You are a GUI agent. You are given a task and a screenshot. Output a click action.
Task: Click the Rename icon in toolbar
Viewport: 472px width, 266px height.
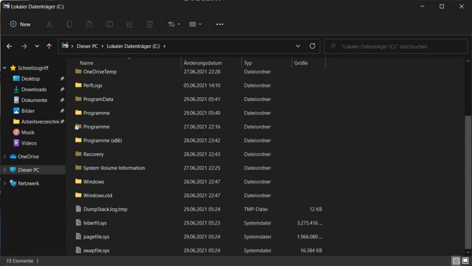(x=110, y=24)
